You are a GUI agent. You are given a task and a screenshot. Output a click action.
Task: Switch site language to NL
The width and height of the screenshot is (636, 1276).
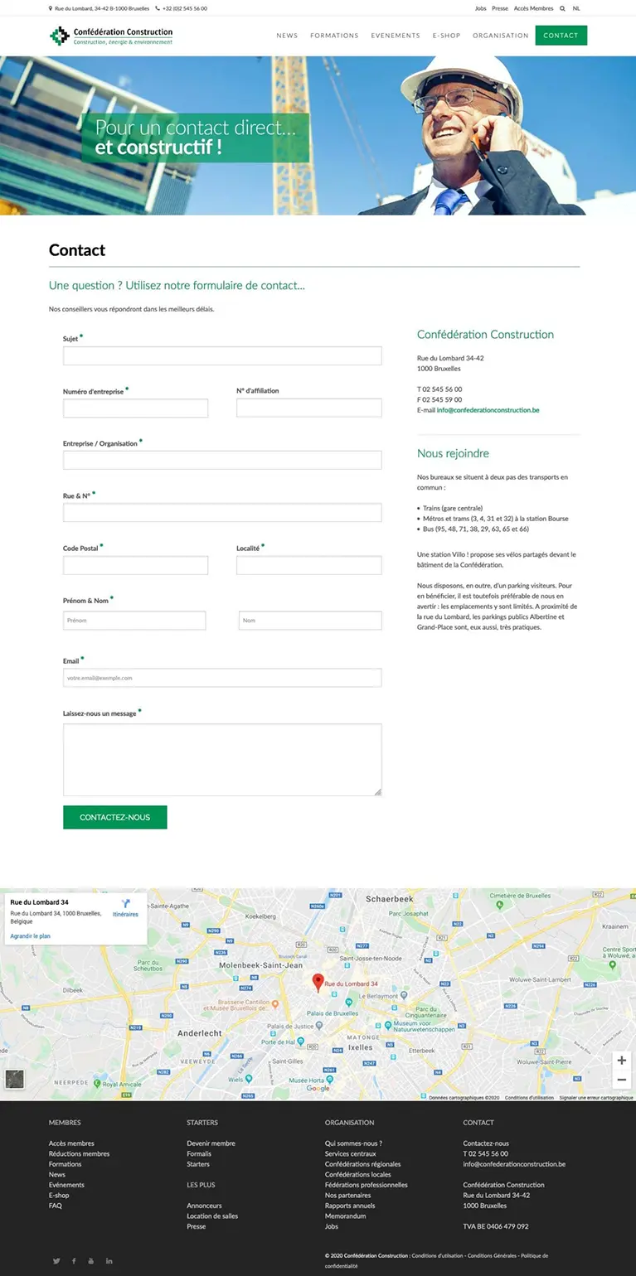(576, 8)
